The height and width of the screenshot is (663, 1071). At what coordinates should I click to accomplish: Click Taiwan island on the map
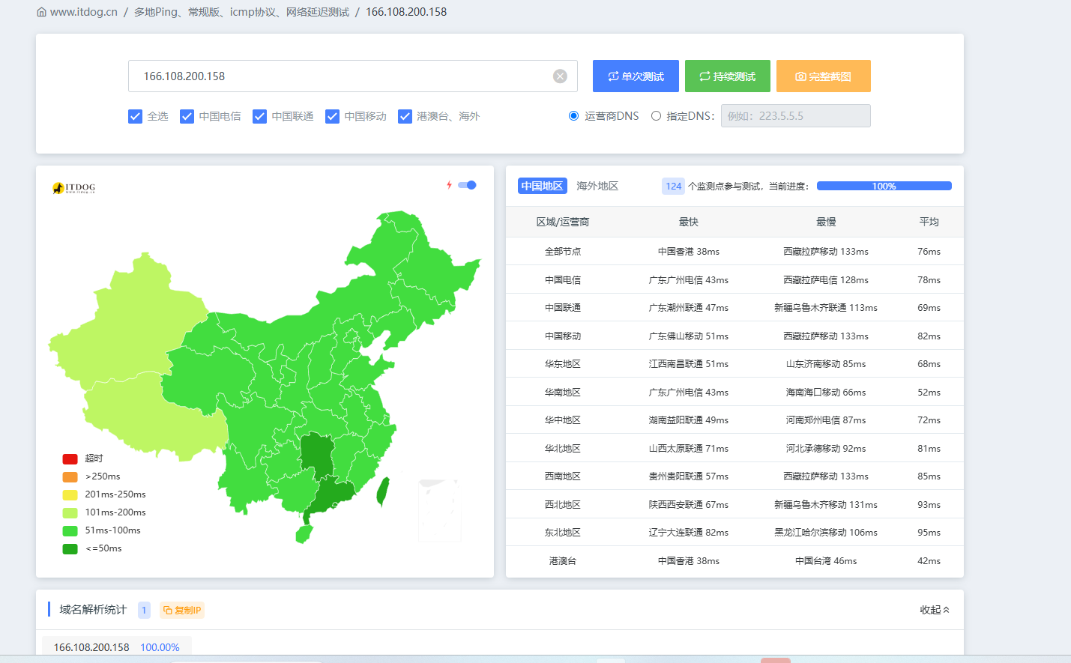(x=382, y=491)
